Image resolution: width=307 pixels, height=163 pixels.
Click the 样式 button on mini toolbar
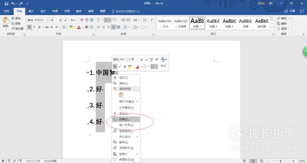click(164, 62)
